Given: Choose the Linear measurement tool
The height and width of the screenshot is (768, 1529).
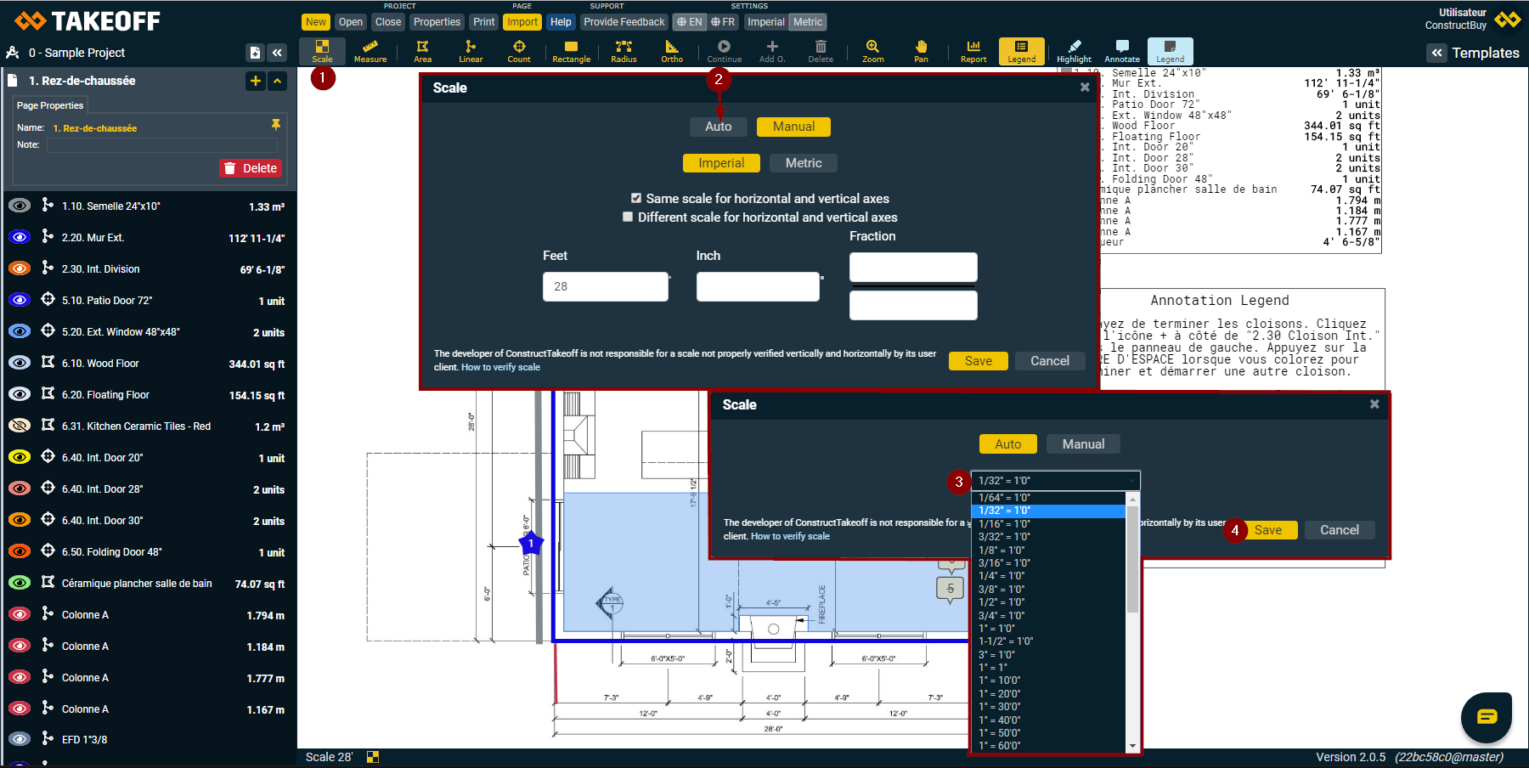Looking at the screenshot, I should coord(471,51).
